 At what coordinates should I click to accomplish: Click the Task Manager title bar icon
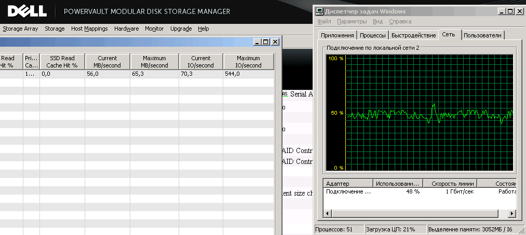coord(320,11)
